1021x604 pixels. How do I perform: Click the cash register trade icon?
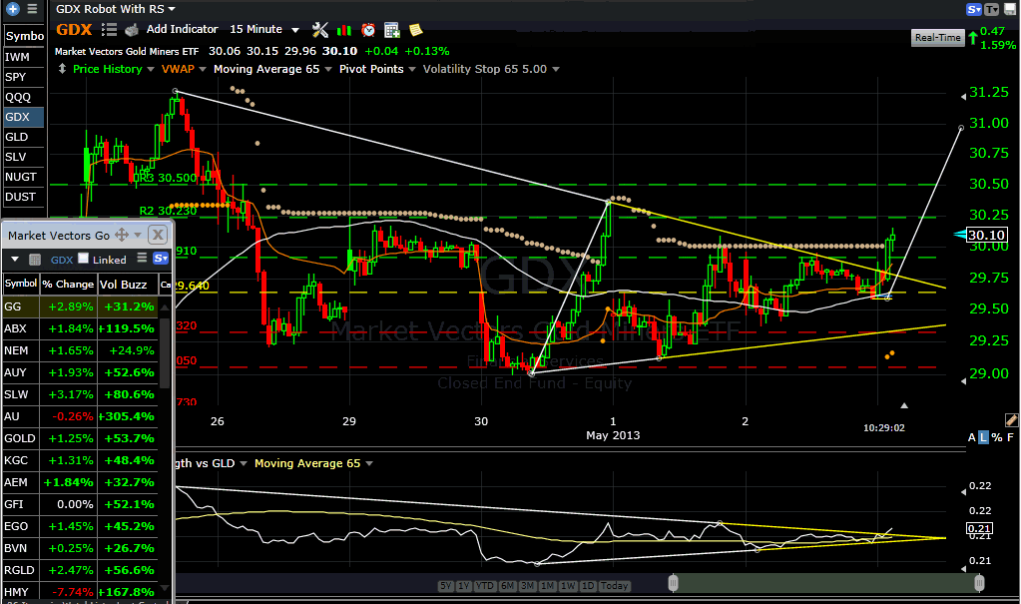coord(132,30)
